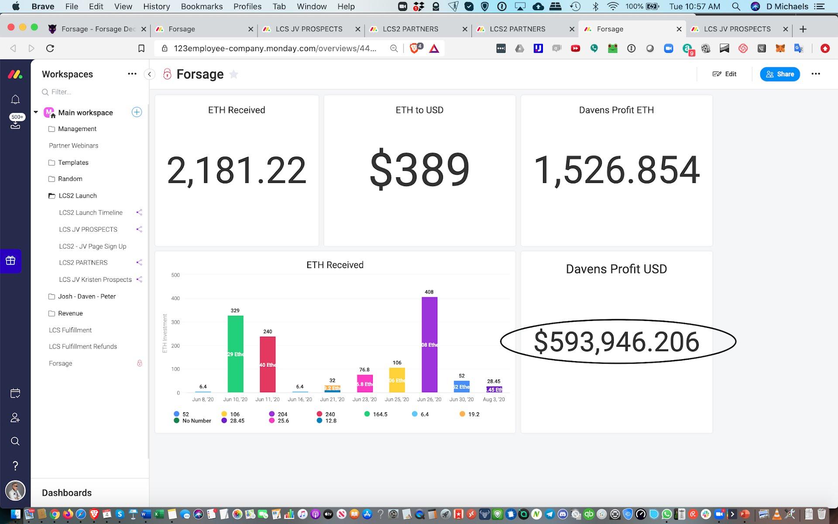
Task: Switch to Forsage - Forsage Dec tab
Action: pos(97,29)
